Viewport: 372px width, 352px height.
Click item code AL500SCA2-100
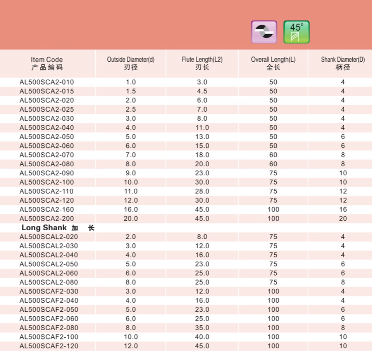47,182
